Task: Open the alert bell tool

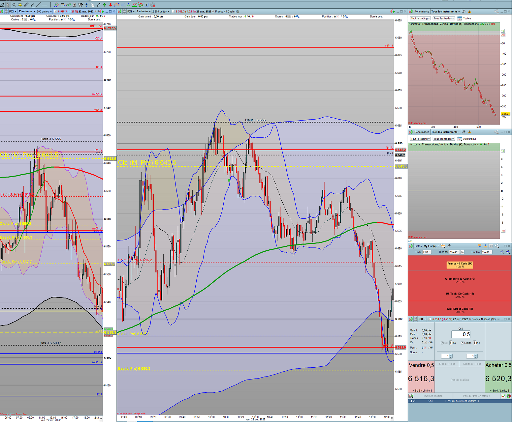Action: tap(20, 5)
